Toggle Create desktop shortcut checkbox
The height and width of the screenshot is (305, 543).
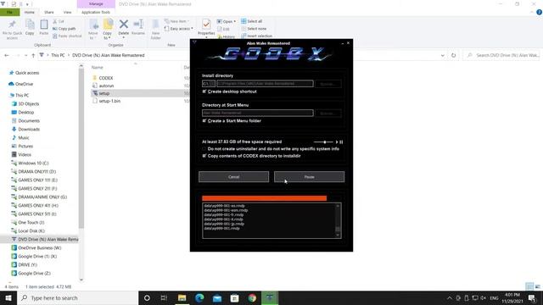point(204,91)
